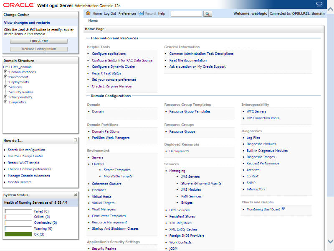Open Oracle Enterprise Manager link
Image resolution: width=334 pixels, height=251 pixels.
[x=112, y=86]
